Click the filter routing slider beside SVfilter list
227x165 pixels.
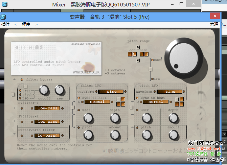pyautogui.click(x=13, y=94)
